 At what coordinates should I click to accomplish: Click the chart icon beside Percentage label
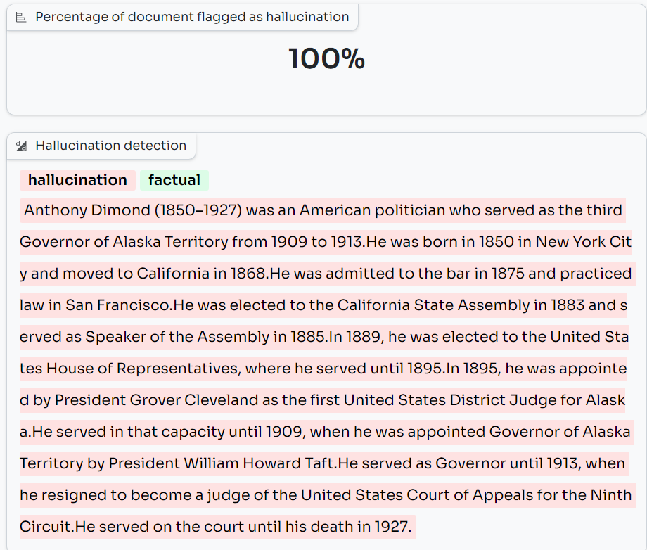click(21, 18)
